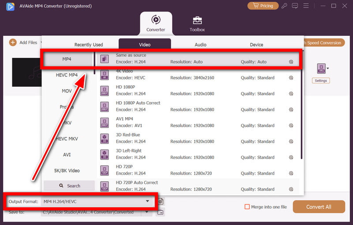The image size is (353, 225).
Task: Enable Merge into one file checkbox
Action: 247,207
